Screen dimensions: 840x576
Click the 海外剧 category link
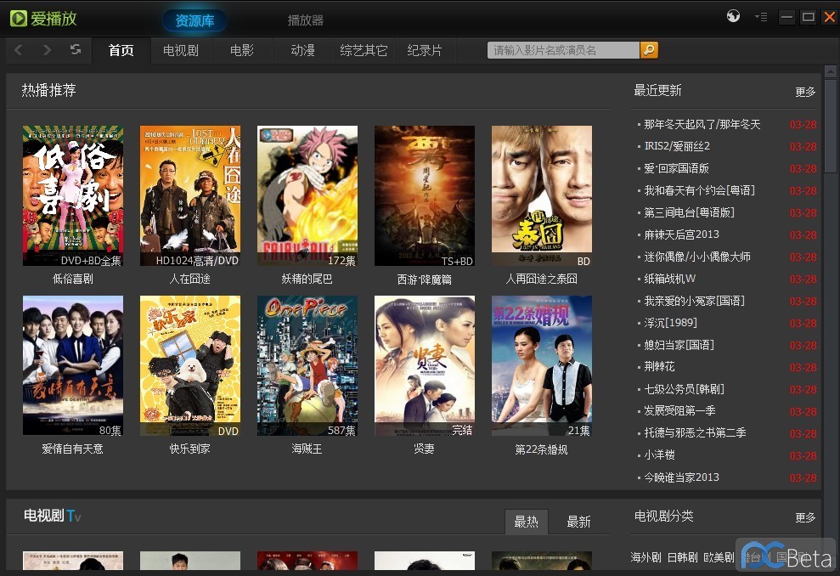[x=646, y=557]
